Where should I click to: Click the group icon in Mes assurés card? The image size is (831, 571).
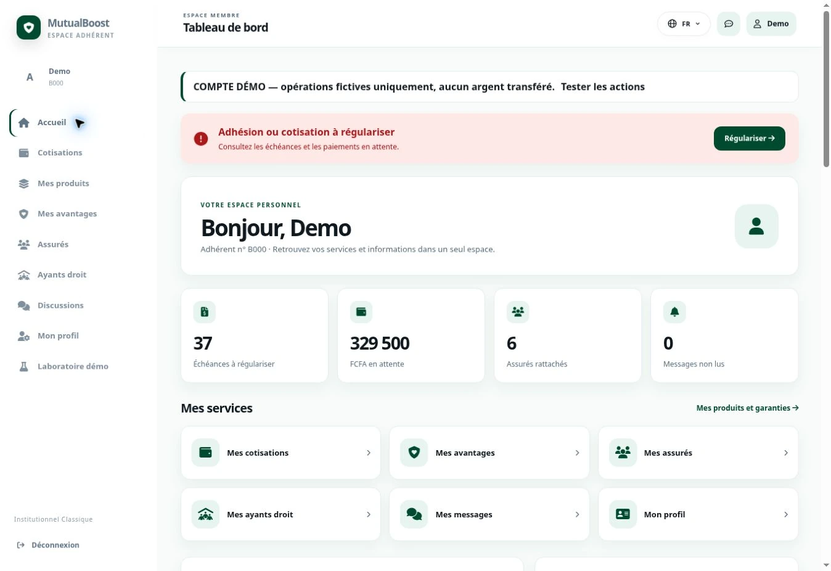tap(623, 453)
